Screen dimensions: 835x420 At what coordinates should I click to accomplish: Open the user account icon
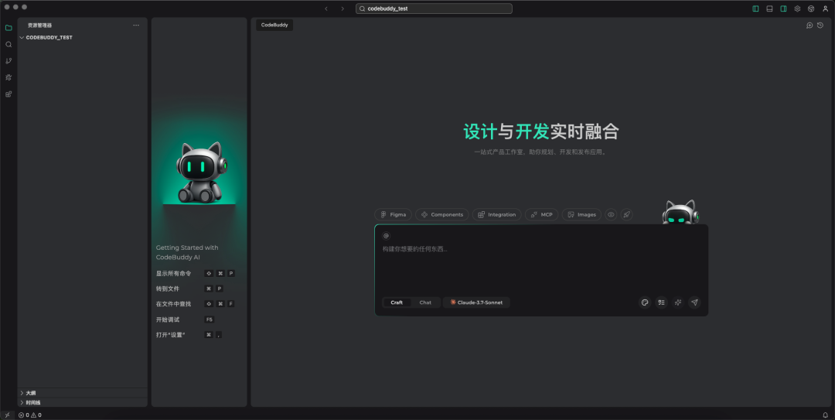tap(826, 9)
